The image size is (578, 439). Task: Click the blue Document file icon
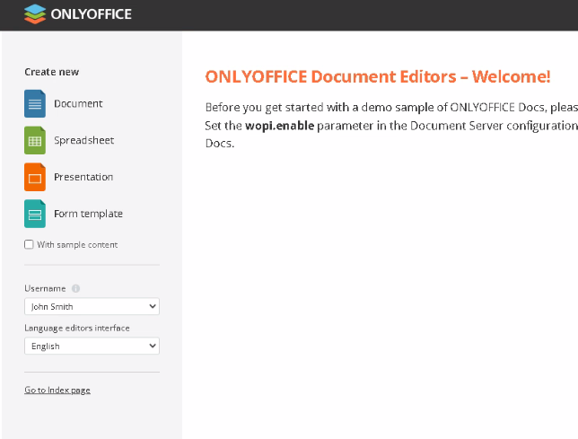tap(35, 103)
